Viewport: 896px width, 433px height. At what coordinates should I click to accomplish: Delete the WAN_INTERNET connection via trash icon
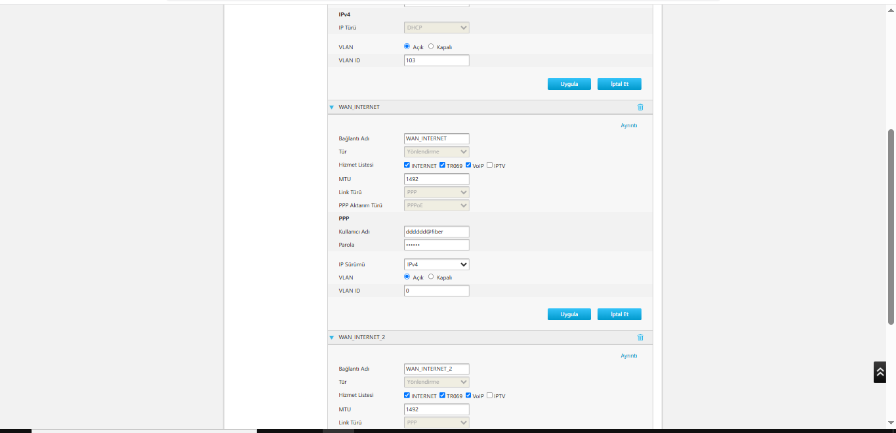pos(640,107)
